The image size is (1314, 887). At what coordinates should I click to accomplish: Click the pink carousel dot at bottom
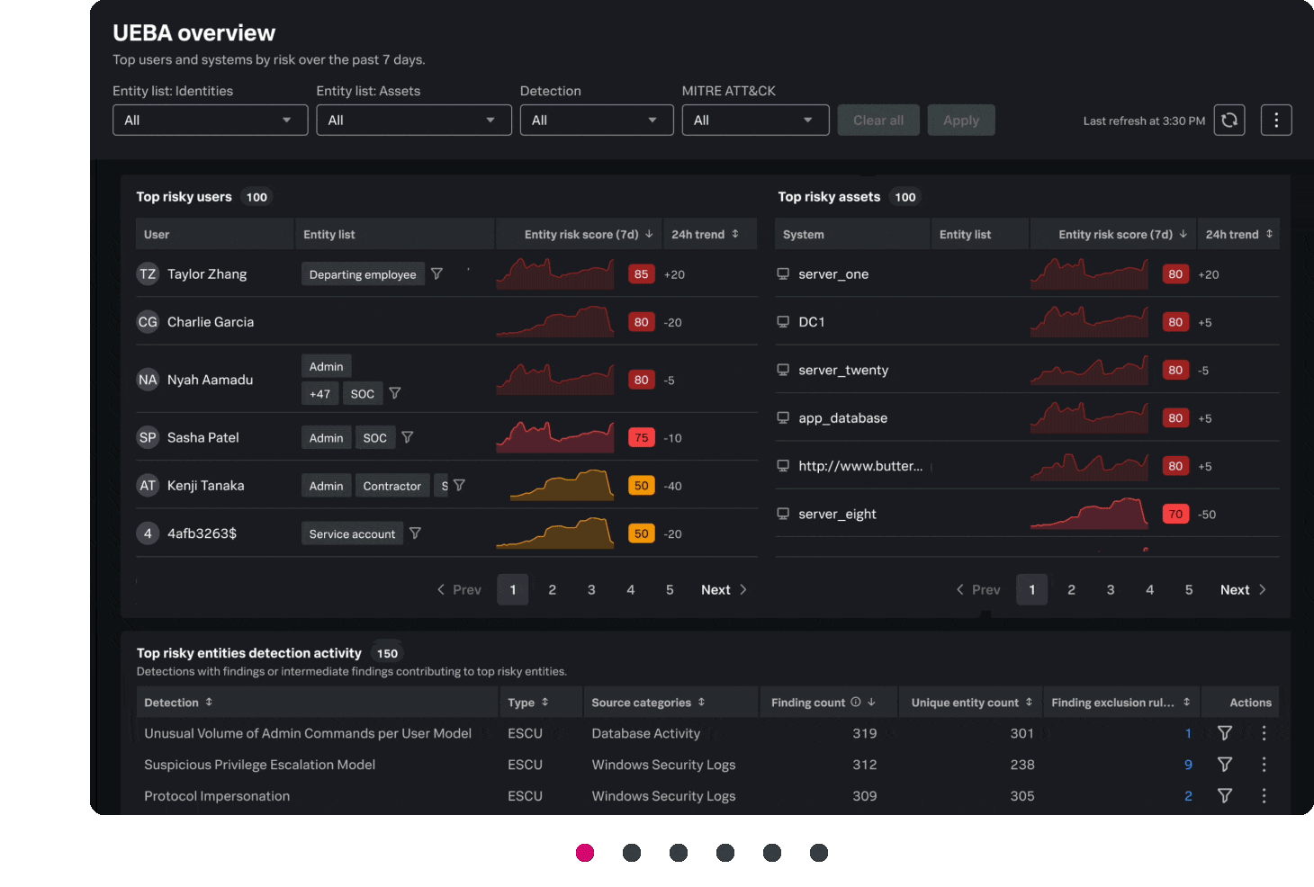point(585,852)
